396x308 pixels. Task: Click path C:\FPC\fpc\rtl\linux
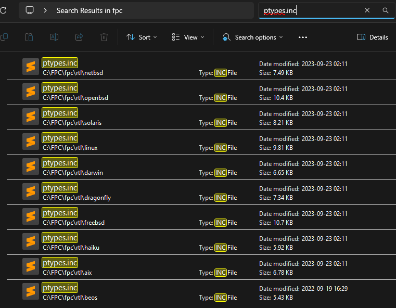70,148
